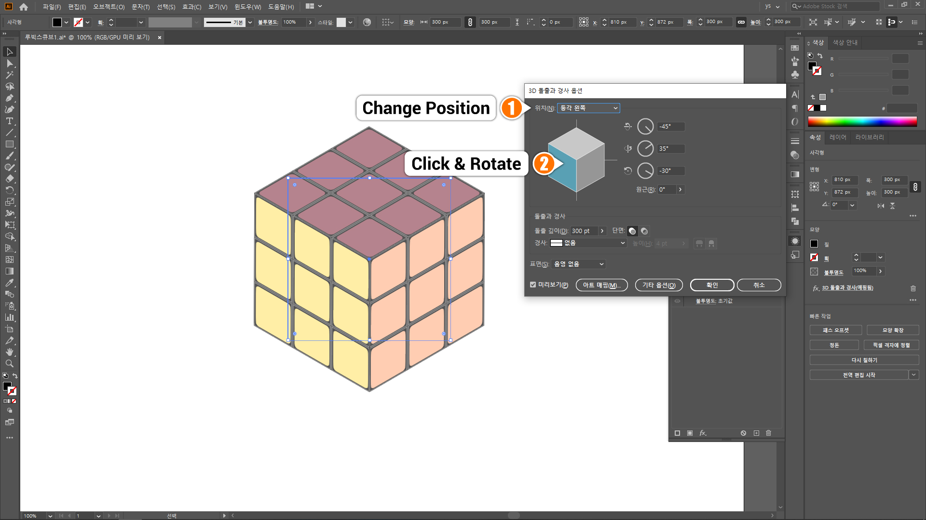Uncheck the 미리보기 preview checkbox
This screenshot has width=926, height=520.
(x=533, y=285)
